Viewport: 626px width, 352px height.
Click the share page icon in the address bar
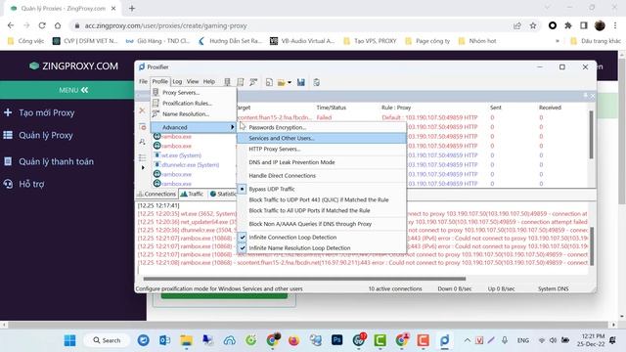517,26
